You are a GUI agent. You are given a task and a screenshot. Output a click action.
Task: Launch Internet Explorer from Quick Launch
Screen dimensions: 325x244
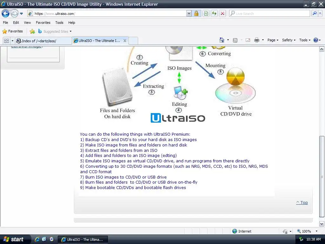pos(37,239)
